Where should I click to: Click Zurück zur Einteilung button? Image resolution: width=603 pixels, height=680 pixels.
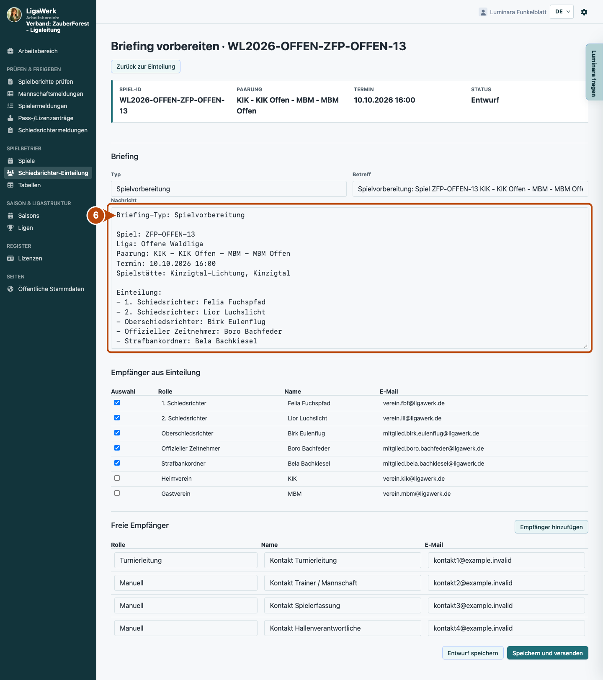click(146, 67)
